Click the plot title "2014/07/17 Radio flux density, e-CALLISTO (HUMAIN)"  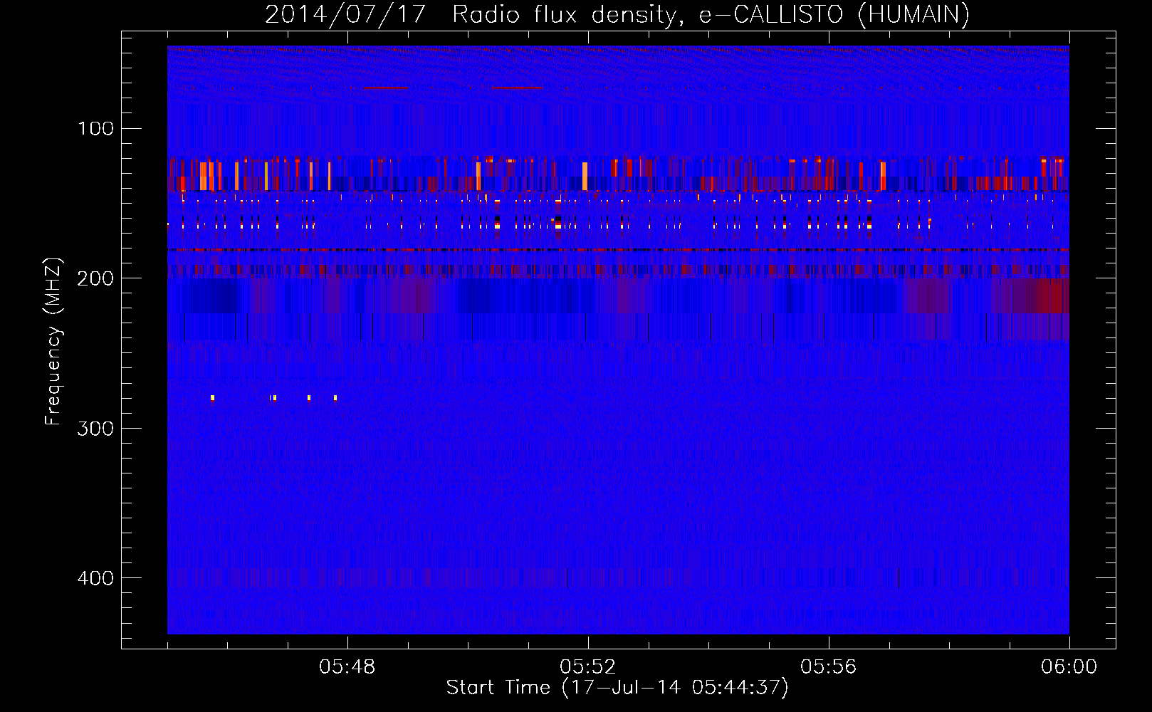point(617,15)
